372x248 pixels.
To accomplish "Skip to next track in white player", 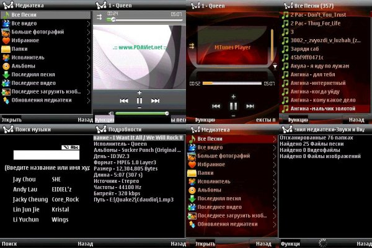I will click(x=155, y=100).
